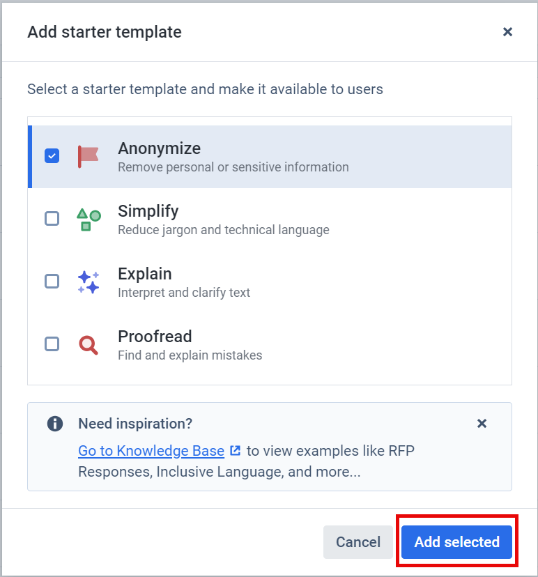Dismiss the Need inspiration banner
This screenshot has height=577, width=538.
[x=482, y=424]
